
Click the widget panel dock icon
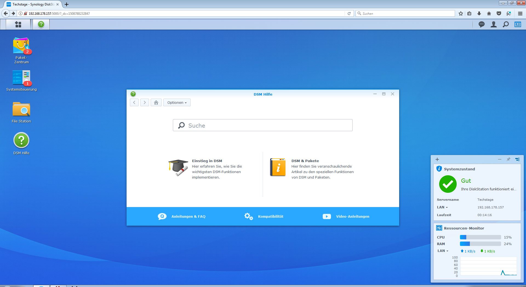517,159
